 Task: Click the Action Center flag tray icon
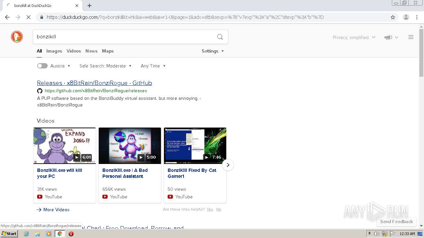pos(392,234)
